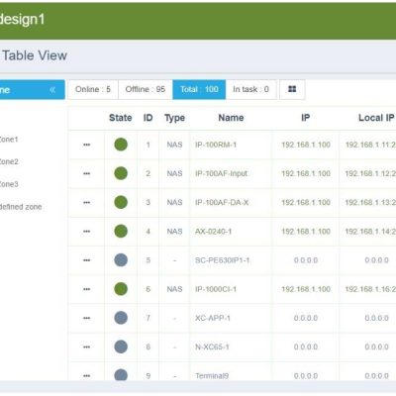Image resolution: width=396 pixels, height=396 pixels.
Task: Switch to grid view icon
Action: [x=292, y=89]
